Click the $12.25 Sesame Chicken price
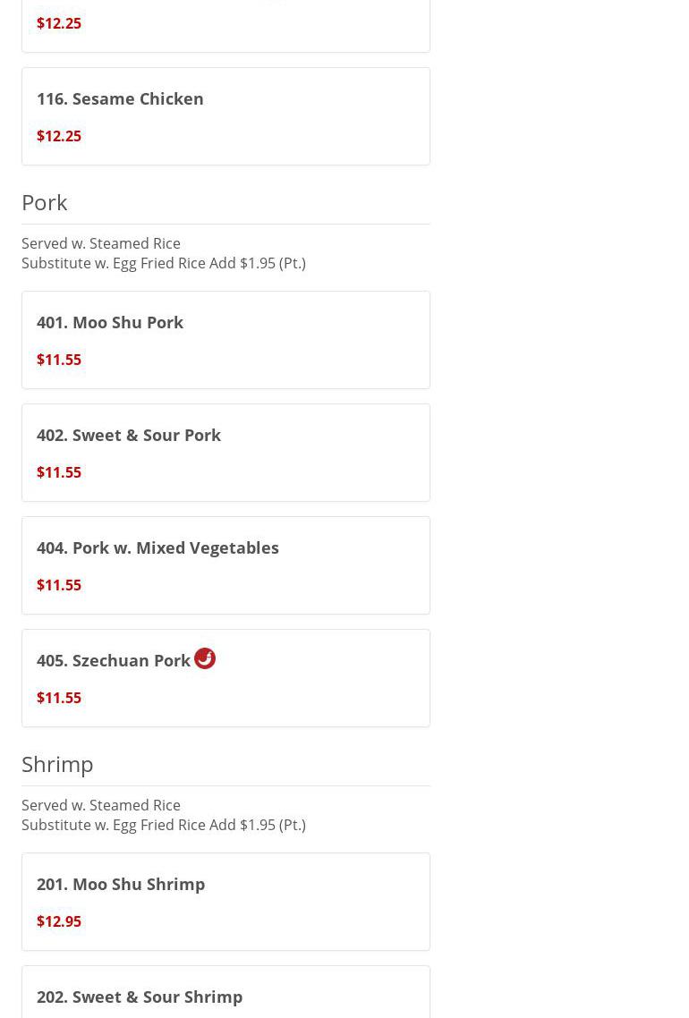689x1018 pixels. pyautogui.click(x=59, y=136)
